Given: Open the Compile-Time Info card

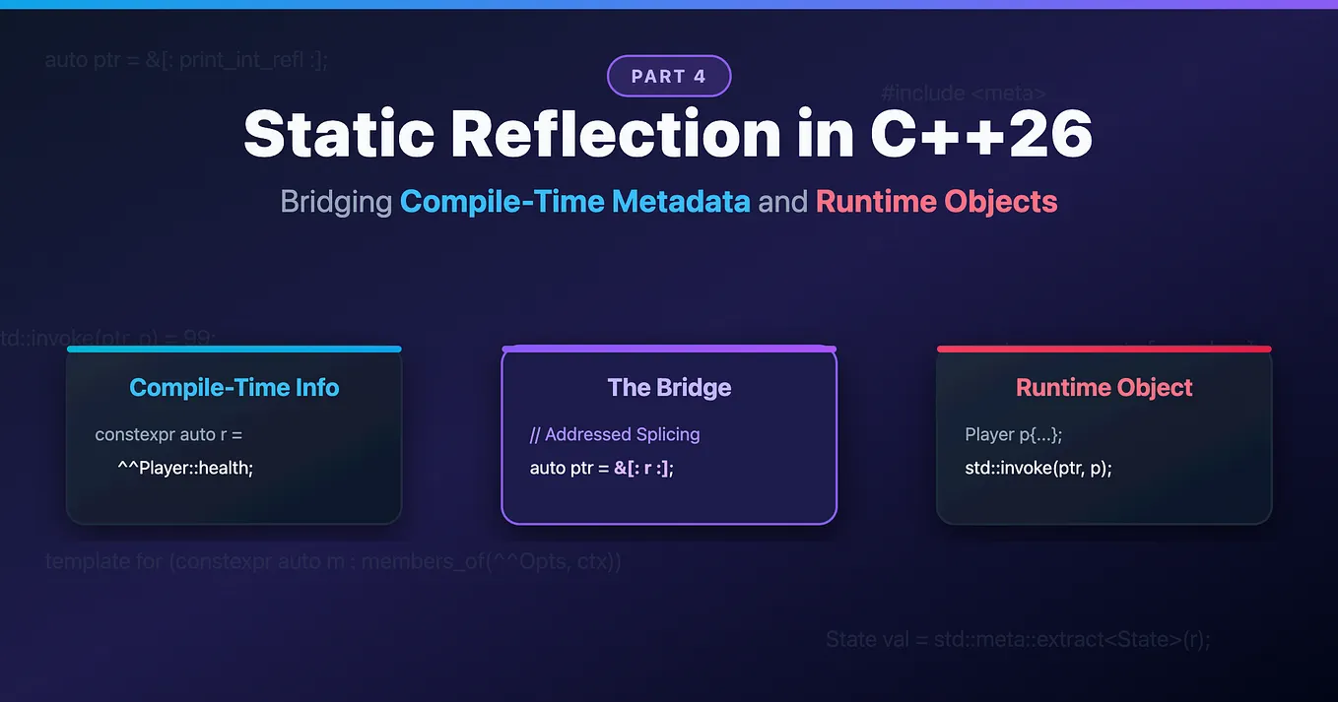Looking at the screenshot, I should click(234, 435).
